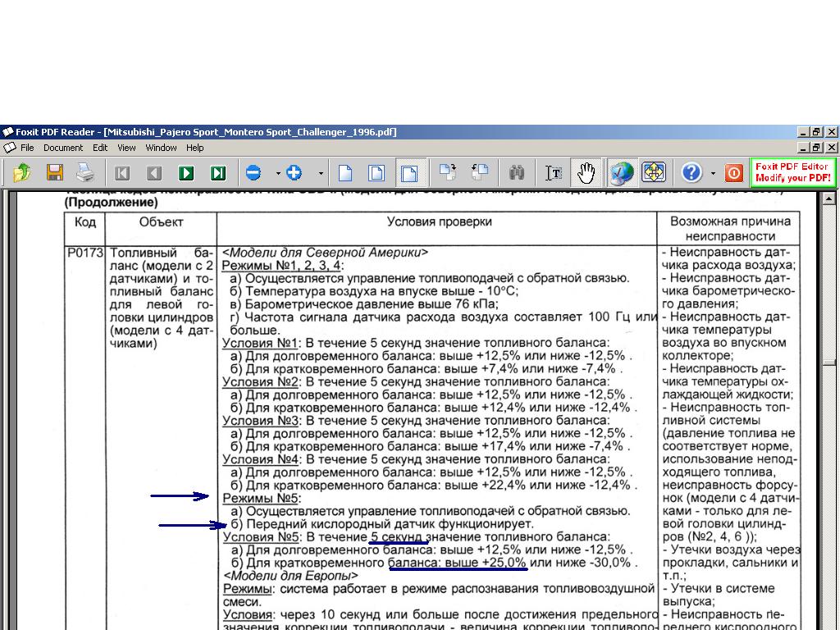
Task: Select the Hand tool
Action: click(586, 173)
